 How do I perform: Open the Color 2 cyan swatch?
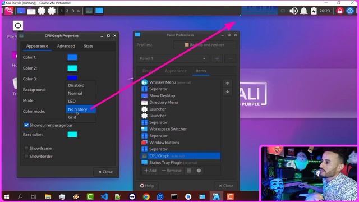pyautogui.click(x=72, y=68)
